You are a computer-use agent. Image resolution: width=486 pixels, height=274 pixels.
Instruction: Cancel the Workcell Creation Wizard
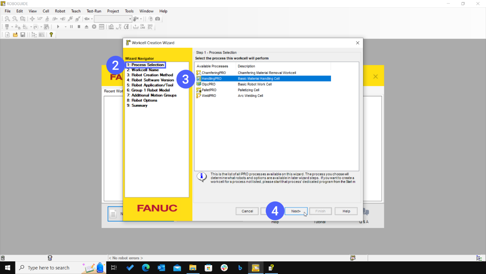pyautogui.click(x=247, y=211)
